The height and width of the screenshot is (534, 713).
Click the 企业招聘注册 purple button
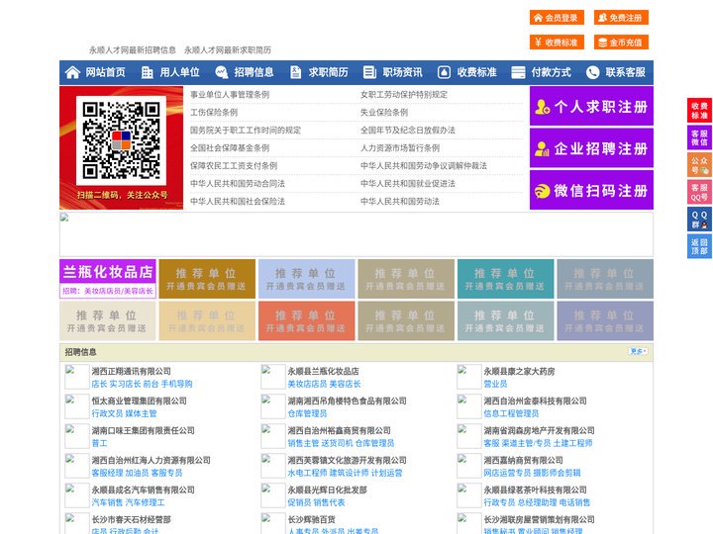point(591,148)
